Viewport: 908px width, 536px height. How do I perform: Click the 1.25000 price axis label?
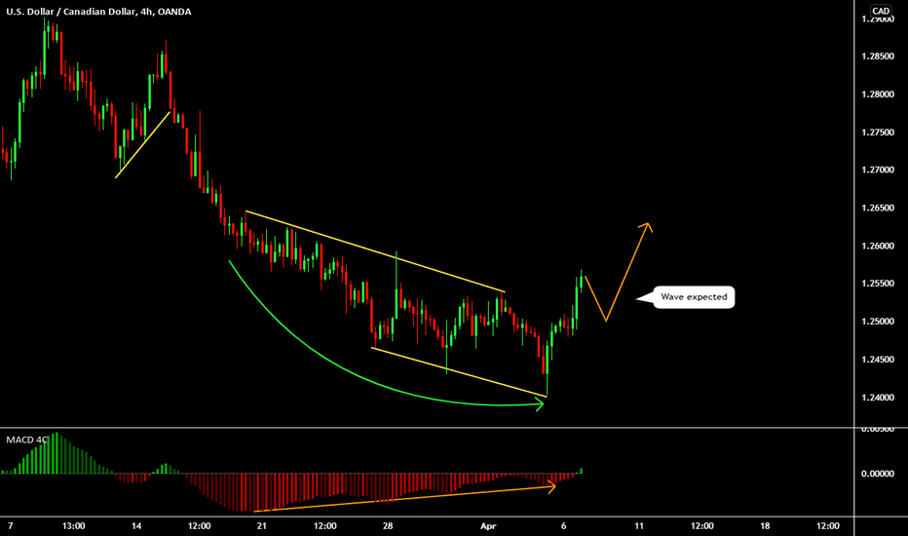(878, 322)
